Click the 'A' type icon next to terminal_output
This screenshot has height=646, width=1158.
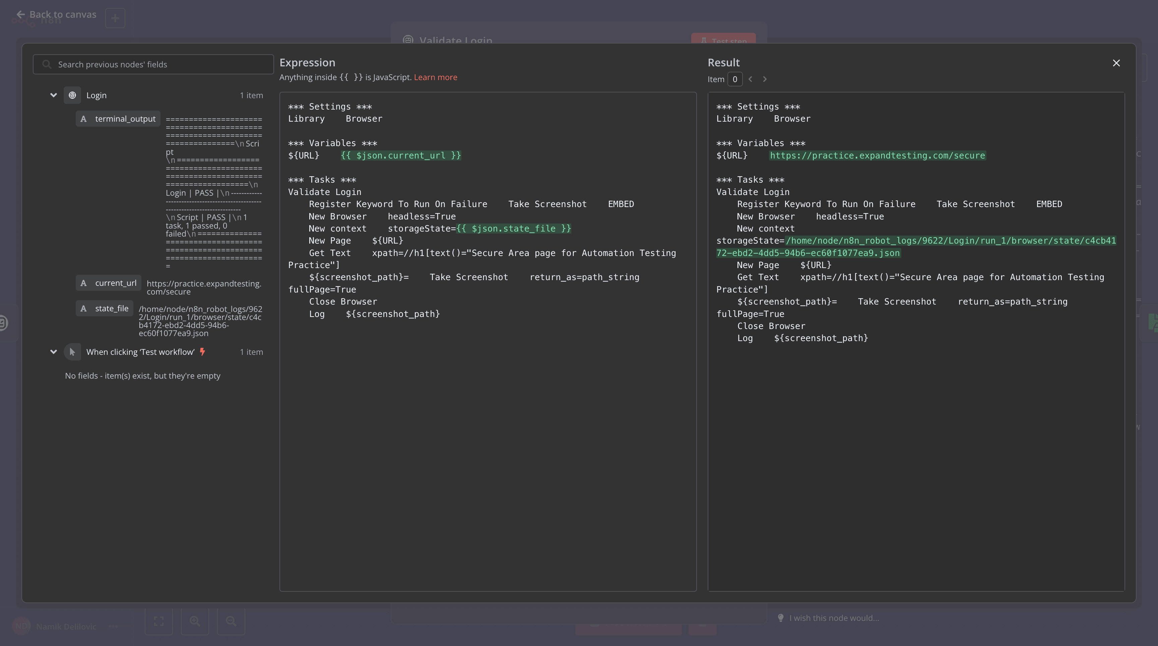[x=84, y=119]
